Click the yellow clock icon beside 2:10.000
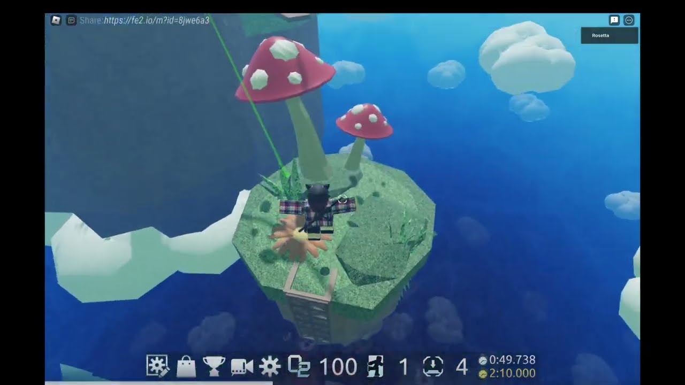 (483, 374)
